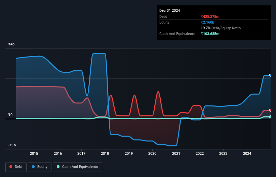This screenshot has width=276, height=177.
Task: Toggle the Equity series legend button
Action: (40, 167)
